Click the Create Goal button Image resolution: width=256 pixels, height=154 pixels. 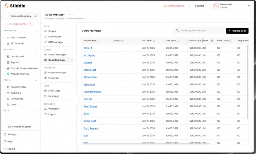(237, 31)
